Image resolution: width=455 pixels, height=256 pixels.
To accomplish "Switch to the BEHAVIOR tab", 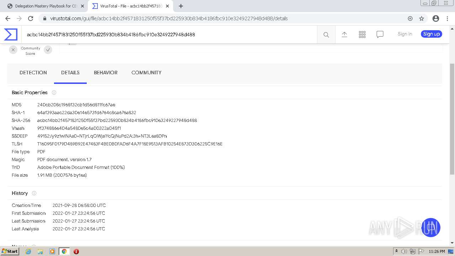I will coord(106,73).
